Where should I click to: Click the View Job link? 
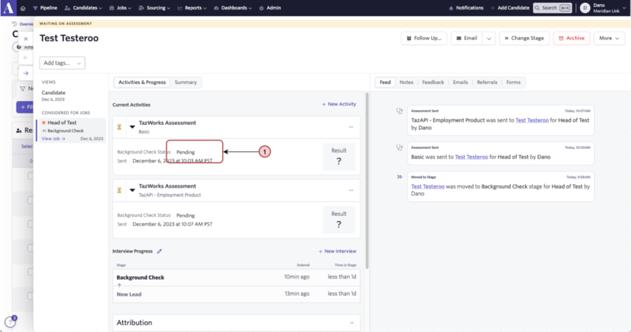pyautogui.click(x=53, y=139)
